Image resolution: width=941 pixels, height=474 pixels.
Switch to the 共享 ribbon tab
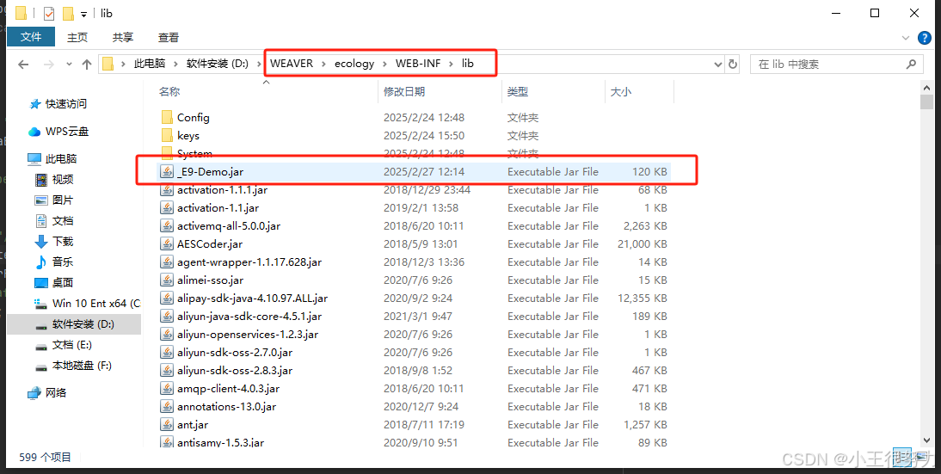pyautogui.click(x=123, y=37)
